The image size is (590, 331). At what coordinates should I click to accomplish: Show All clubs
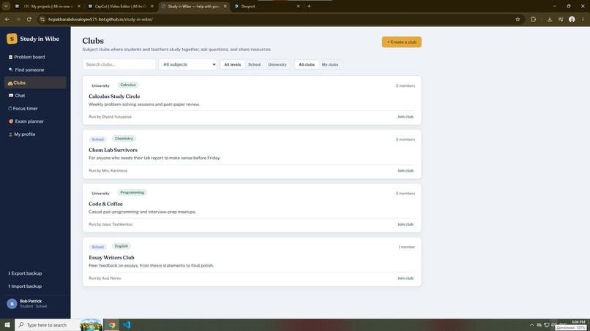(307, 64)
